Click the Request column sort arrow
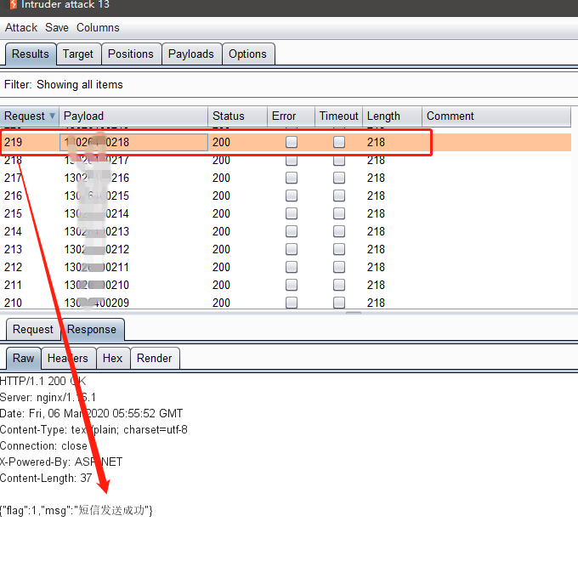 [52, 116]
